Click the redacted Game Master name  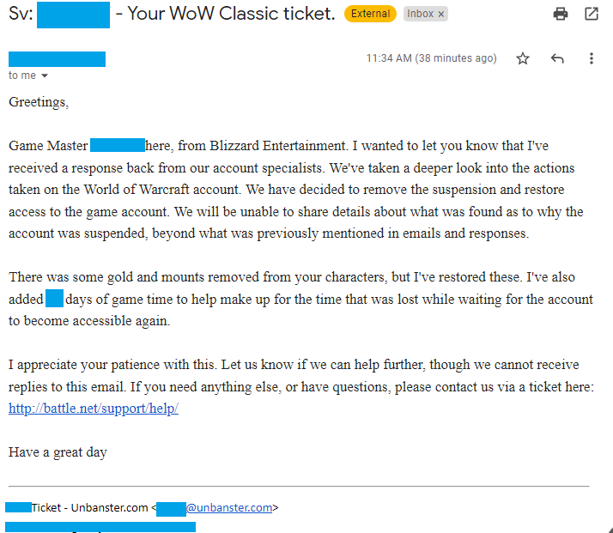118,145
